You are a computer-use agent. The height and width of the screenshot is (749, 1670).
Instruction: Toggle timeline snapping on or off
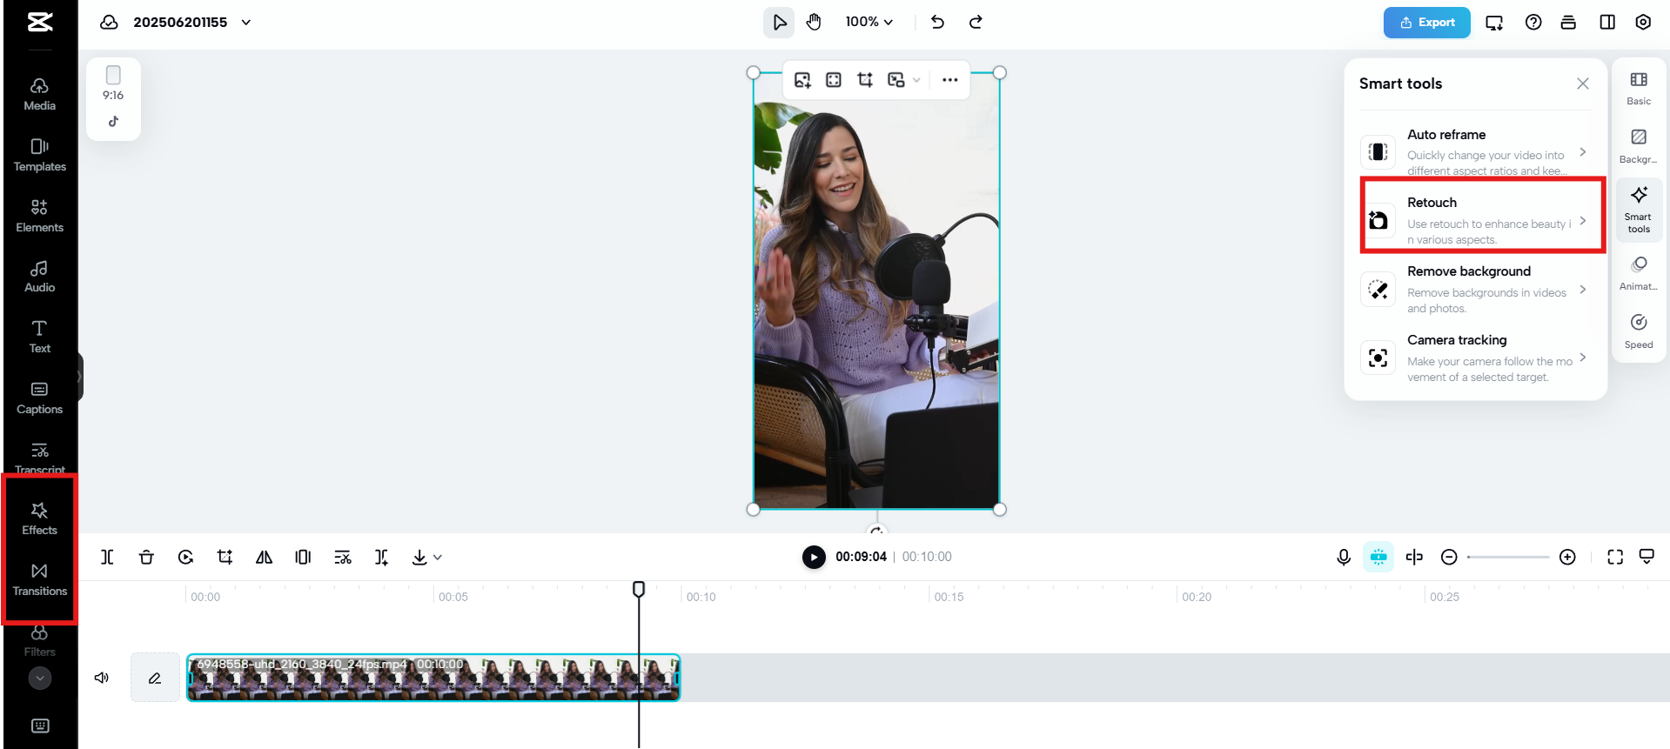[1378, 557]
